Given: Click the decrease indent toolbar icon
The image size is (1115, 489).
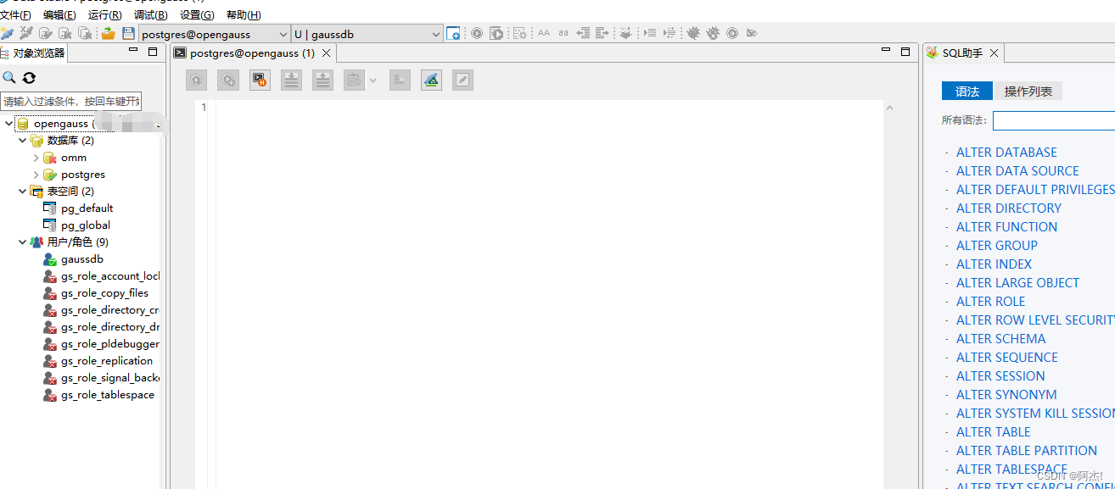Looking at the screenshot, I should click(x=584, y=34).
